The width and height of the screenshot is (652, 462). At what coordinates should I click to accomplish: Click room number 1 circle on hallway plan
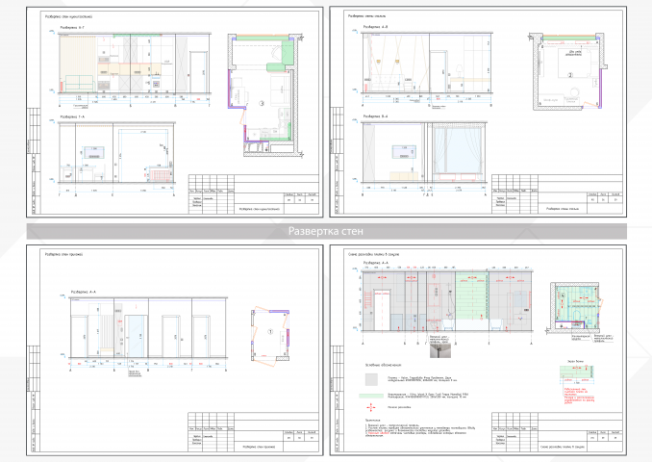[x=270, y=332]
